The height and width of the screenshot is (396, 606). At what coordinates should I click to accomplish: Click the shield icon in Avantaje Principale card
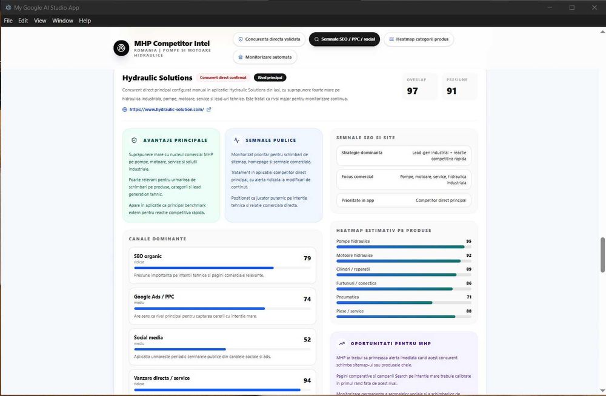(x=134, y=140)
